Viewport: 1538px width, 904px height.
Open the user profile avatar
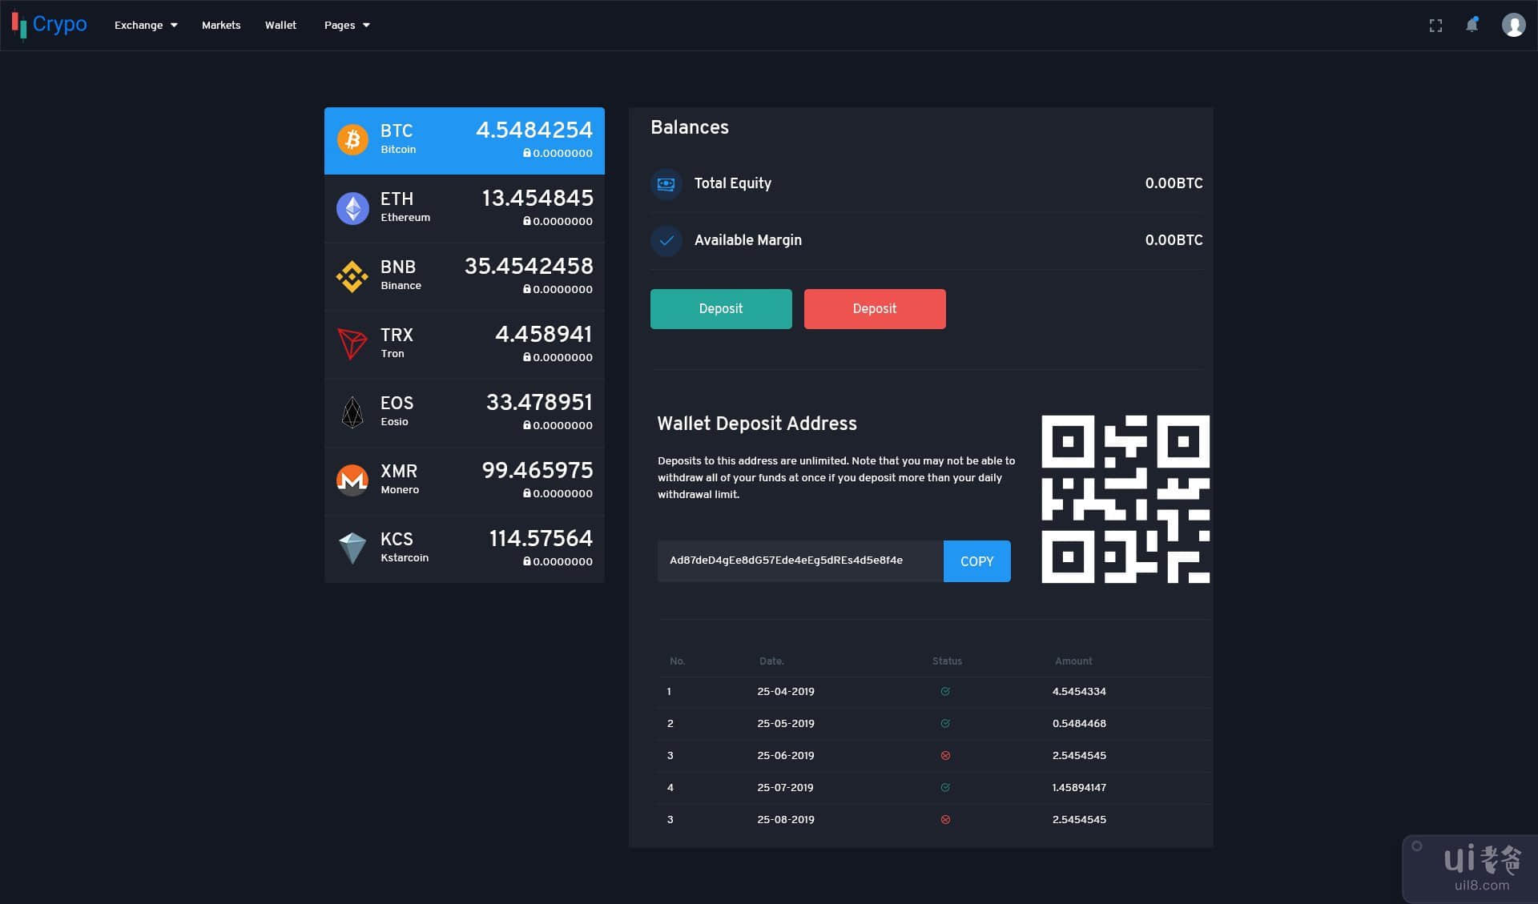pyautogui.click(x=1513, y=25)
